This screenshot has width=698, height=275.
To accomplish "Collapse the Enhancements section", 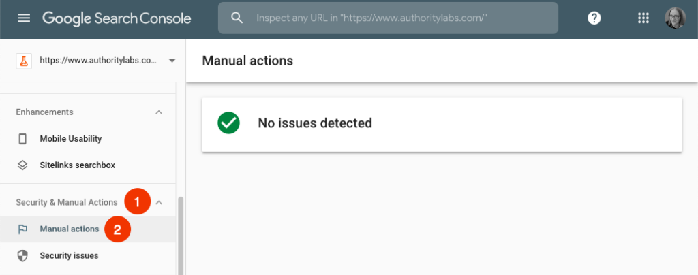I will tap(159, 112).
